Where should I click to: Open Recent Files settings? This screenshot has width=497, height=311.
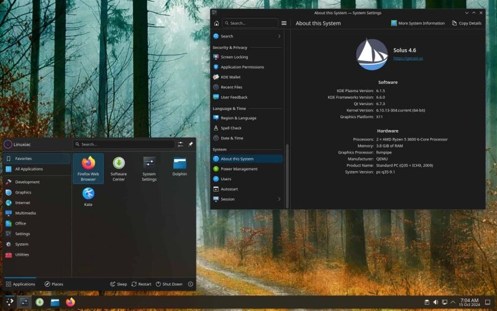247,87
